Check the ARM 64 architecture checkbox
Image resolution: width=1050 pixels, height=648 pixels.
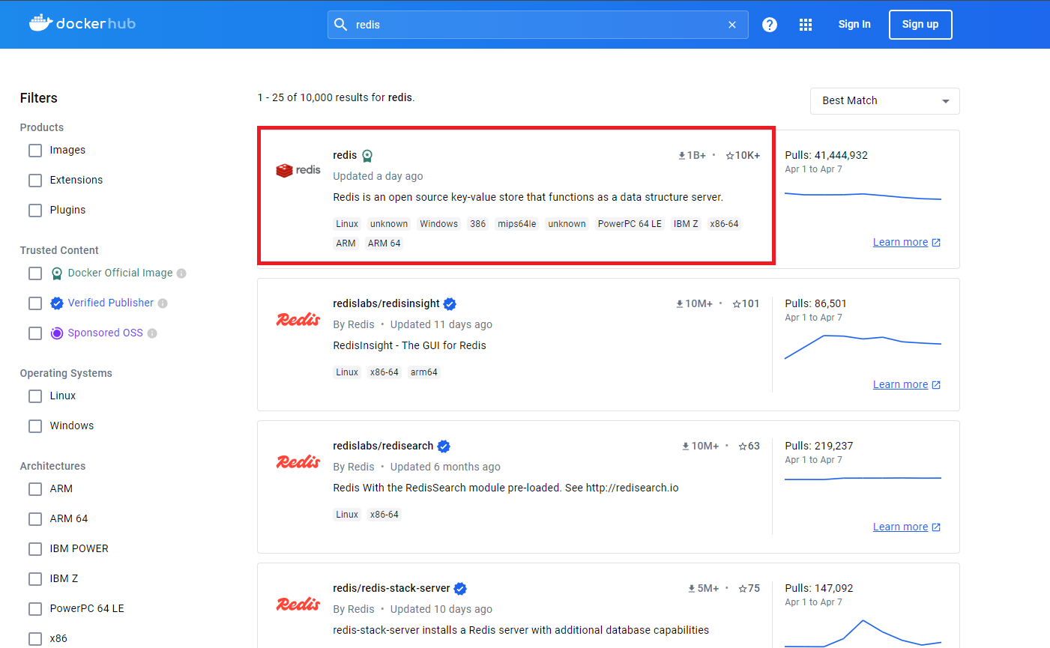pos(35,519)
